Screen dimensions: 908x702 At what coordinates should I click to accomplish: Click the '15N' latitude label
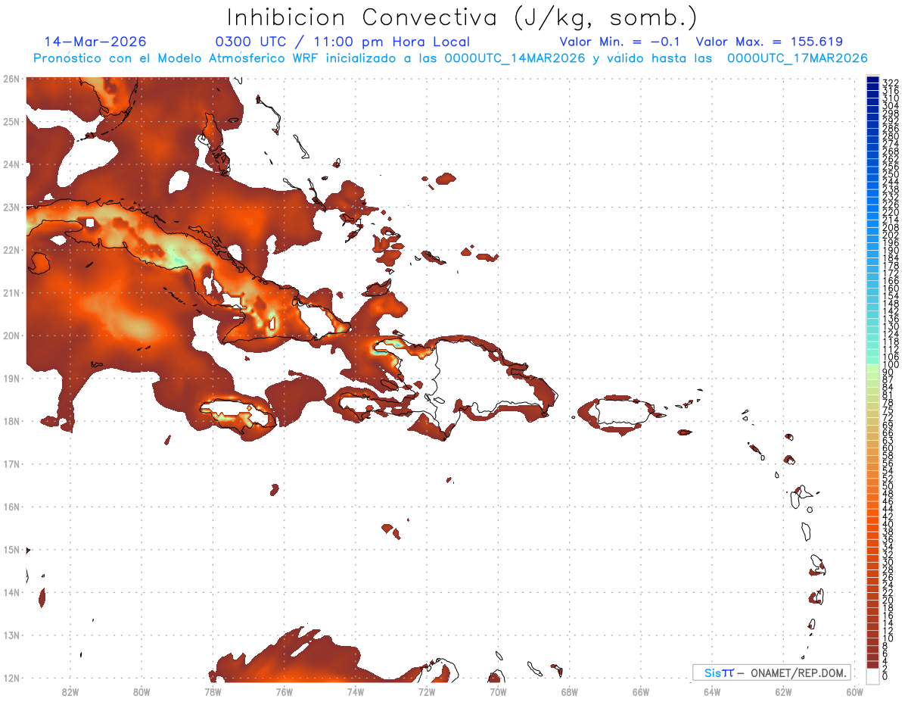coord(11,550)
